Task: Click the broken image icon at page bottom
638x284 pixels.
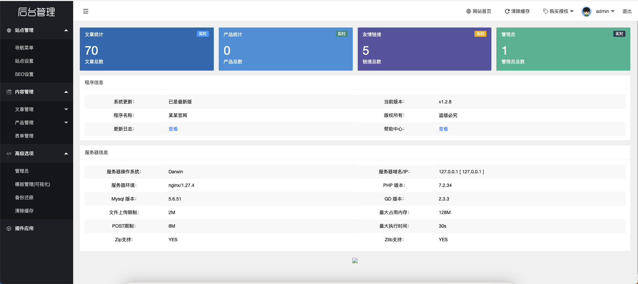Action: tap(355, 260)
